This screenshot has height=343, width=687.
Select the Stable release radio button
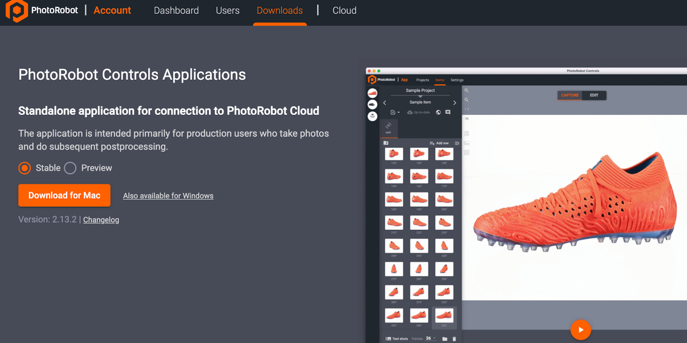pyautogui.click(x=25, y=168)
